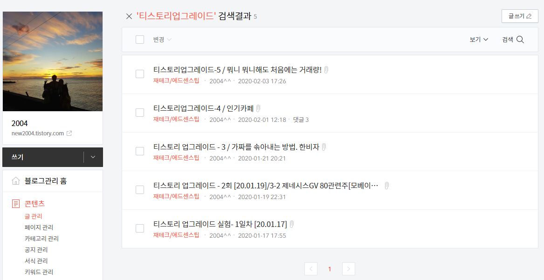Open 글 관리 menu item
The height and width of the screenshot is (280, 544).
tap(33, 216)
